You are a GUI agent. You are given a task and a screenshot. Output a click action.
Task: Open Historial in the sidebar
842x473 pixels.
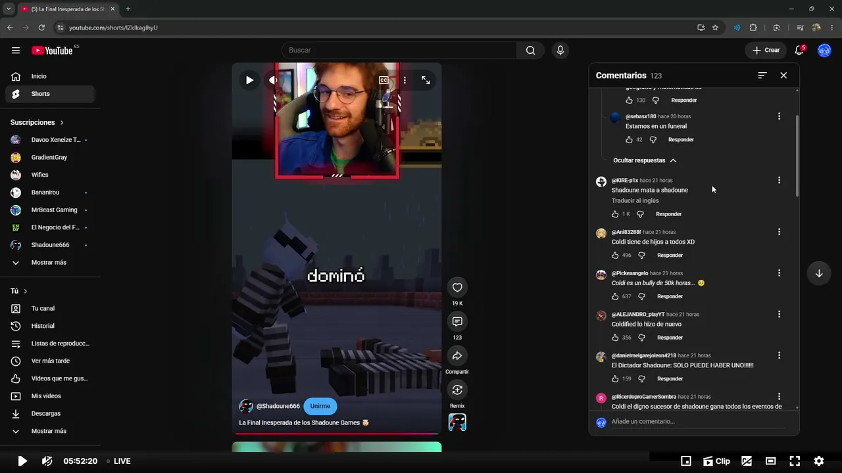50,326
